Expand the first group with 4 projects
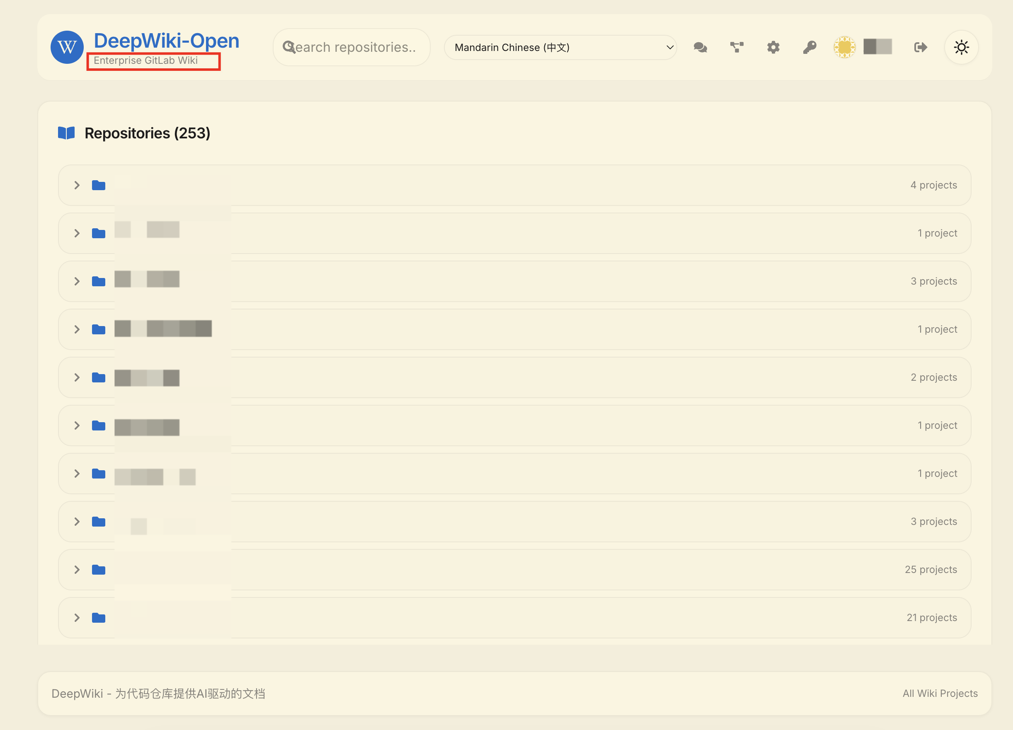Screen dimensions: 1013x730 (x=77, y=185)
